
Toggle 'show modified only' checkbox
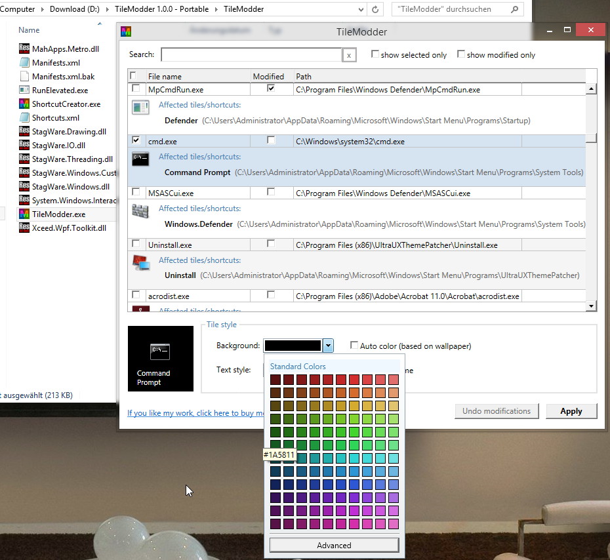pyautogui.click(x=461, y=54)
